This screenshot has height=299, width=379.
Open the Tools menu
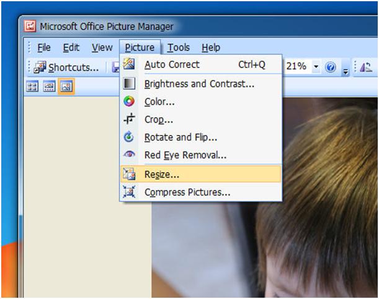179,48
